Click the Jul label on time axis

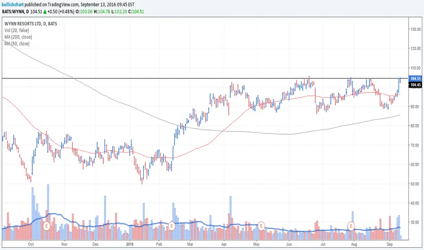[323, 245]
